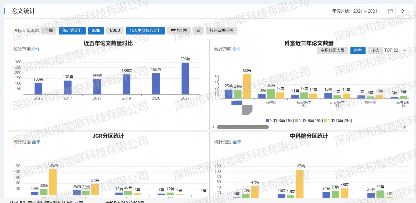Open 全年 range in 近五年论文数量对比 chart
Screen dimensions: 416x203
pyautogui.click(x=36, y=49)
